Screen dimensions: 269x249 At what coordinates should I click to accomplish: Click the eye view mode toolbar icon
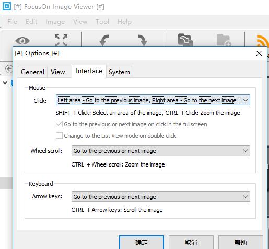[x=22, y=41]
